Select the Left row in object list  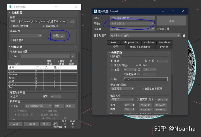(42, 81)
